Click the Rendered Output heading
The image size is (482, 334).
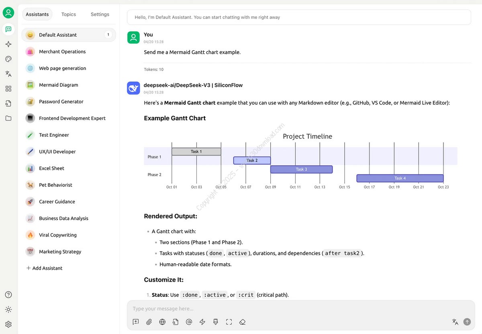[171, 216]
